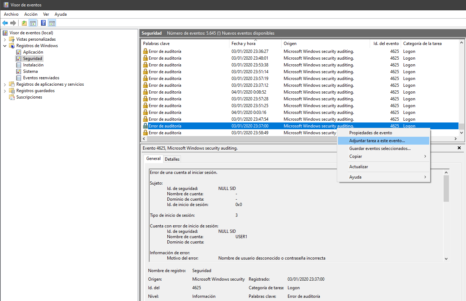This screenshot has height=301, width=466.
Task: Expand Registros de aplicaciones y servicios
Action: click(5, 84)
